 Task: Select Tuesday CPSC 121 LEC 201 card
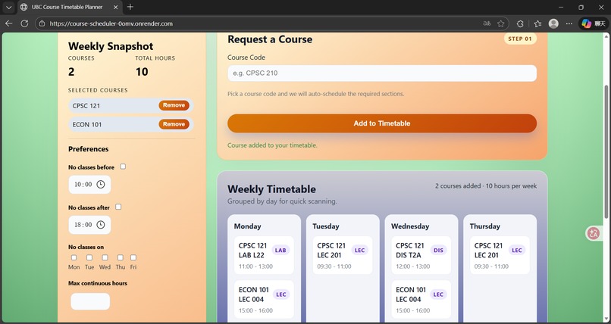tap(343, 255)
